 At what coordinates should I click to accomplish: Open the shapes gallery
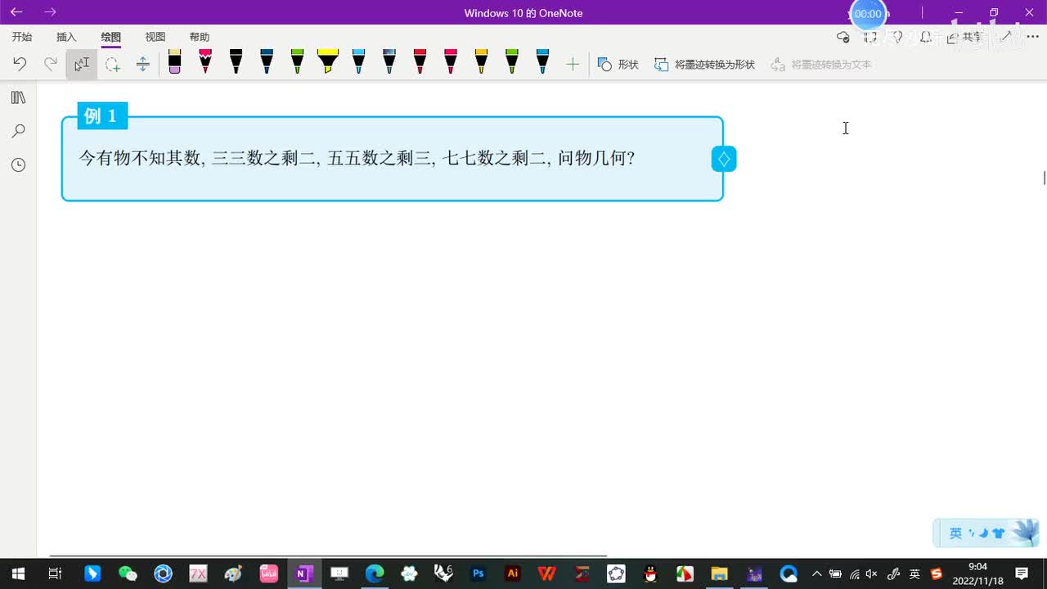click(x=618, y=64)
